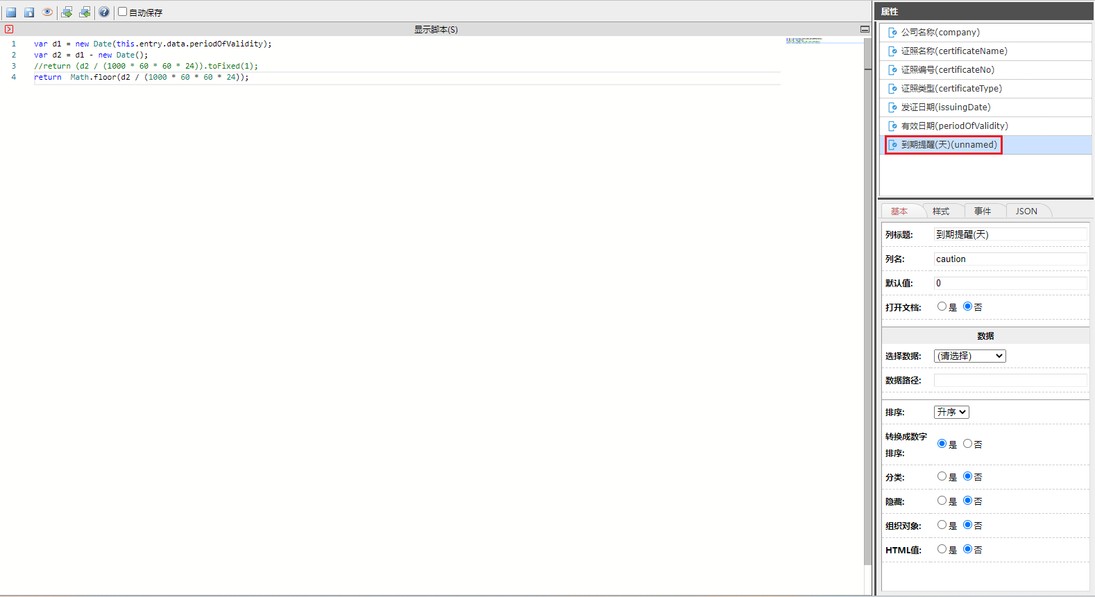
Task: Select the 证照名称(certificateName) column
Action: click(x=985, y=51)
